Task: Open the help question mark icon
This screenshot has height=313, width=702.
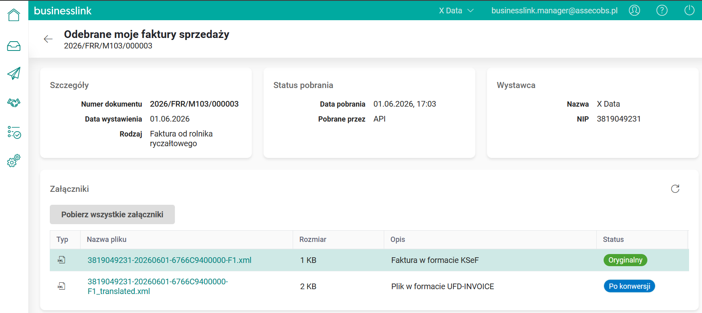Action: click(x=662, y=11)
